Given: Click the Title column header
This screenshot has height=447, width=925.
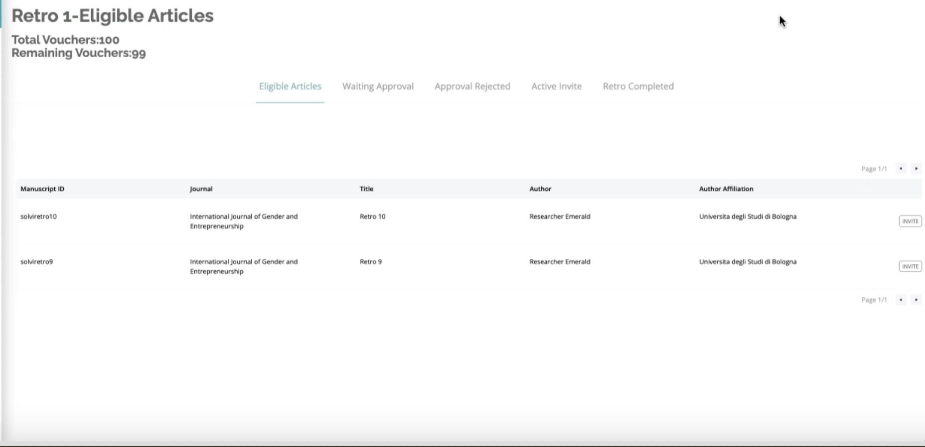Looking at the screenshot, I should point(366,189).
